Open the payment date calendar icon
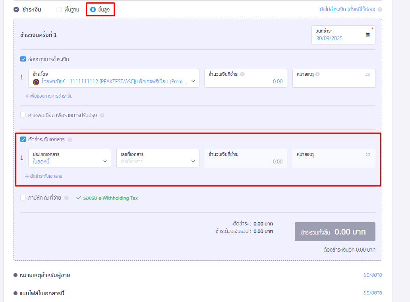 (367, 35)
